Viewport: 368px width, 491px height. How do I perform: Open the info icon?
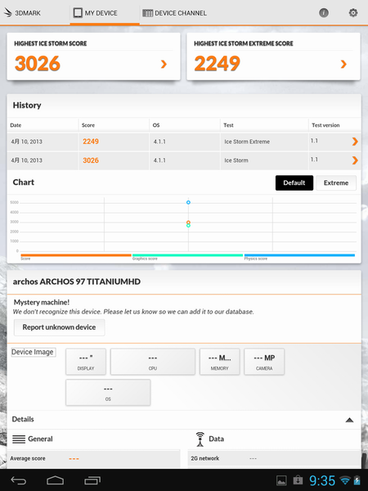[324, 13]
